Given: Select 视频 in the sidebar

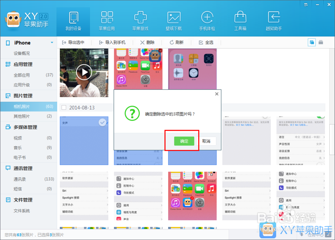Looking at the screenshot, I should [x=28, y=138].
